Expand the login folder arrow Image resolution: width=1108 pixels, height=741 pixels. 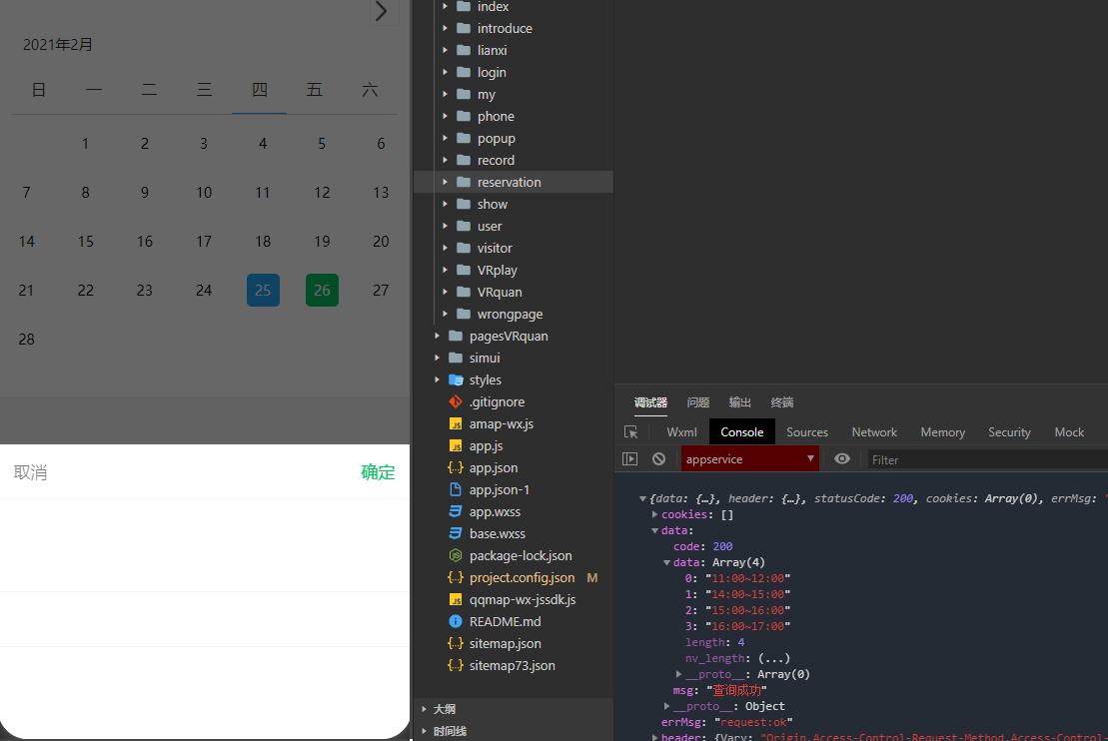pos(445,72)
